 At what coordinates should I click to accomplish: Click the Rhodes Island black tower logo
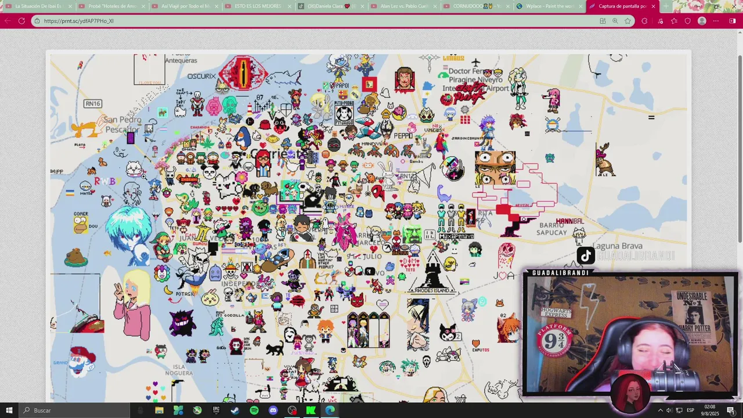point(432,273)
